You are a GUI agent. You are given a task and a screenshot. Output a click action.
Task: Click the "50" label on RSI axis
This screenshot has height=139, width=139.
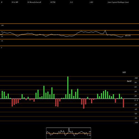[2, 36]
